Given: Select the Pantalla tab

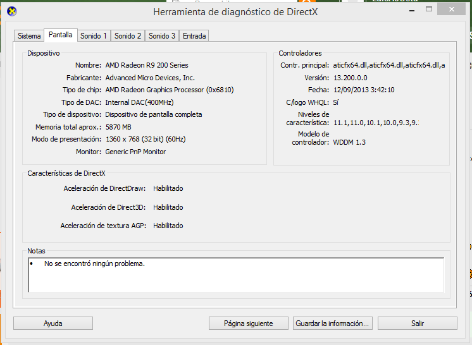Looking at the screenshot, I should tap(61, 35).
